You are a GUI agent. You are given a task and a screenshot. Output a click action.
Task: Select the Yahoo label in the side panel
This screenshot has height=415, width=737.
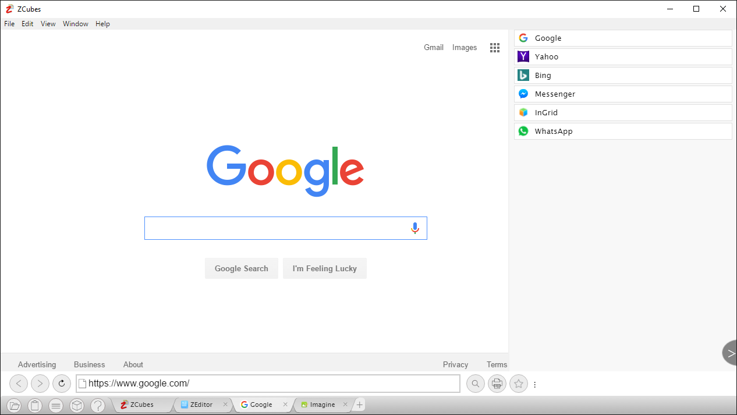[547, 56]
